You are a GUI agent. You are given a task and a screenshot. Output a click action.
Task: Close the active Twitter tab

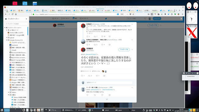(x=102, y=10)
